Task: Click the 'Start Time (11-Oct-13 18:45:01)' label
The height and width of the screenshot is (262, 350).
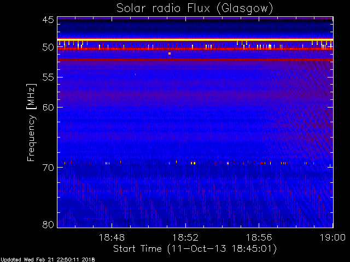Action: point(195,249)
